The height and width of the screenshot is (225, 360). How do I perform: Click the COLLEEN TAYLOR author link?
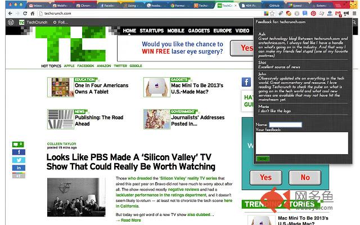tap(61, 144)
